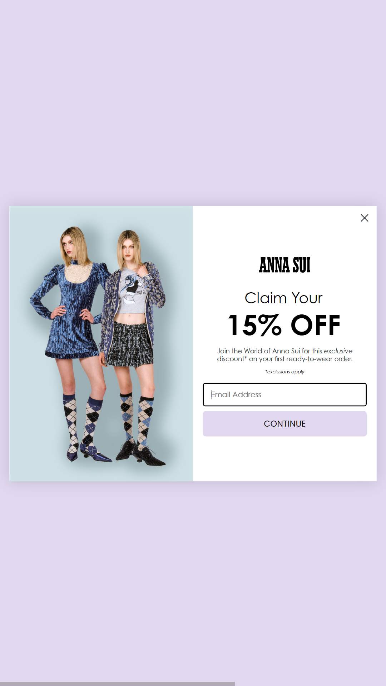Click the "exclusions apply" footnote
This screenshot has width=386, height=686.
285,372
